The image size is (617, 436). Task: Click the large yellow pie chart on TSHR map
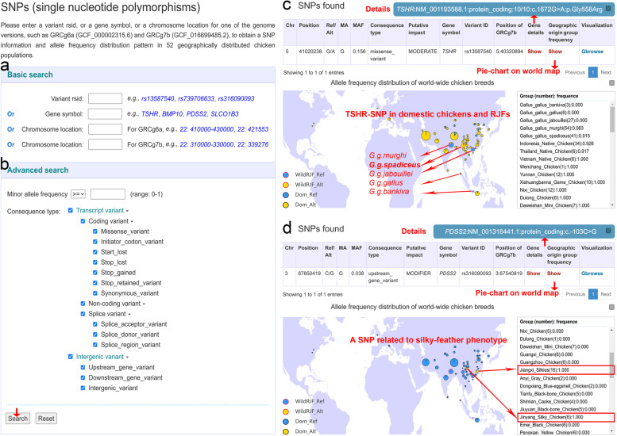[426, 136]
